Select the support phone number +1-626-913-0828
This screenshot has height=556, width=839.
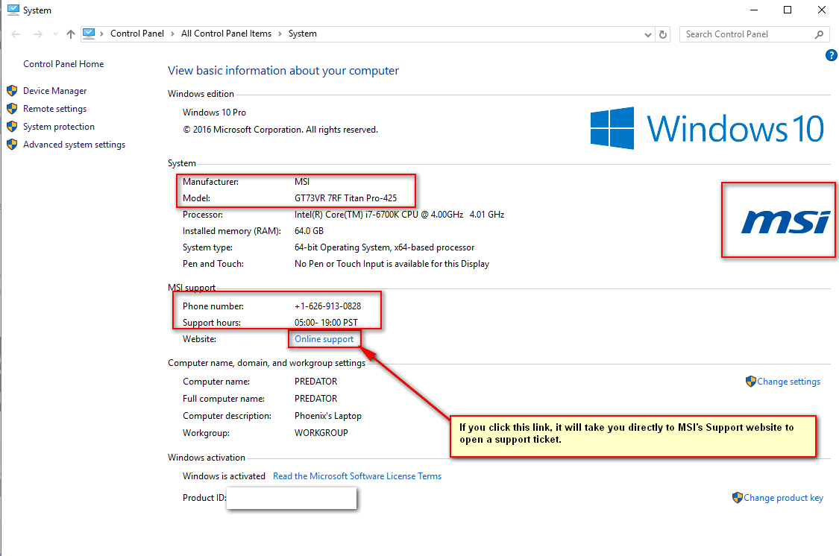tap(327, 306)
